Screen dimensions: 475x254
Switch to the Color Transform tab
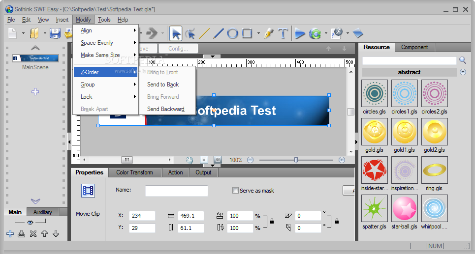tap(134, 172)
